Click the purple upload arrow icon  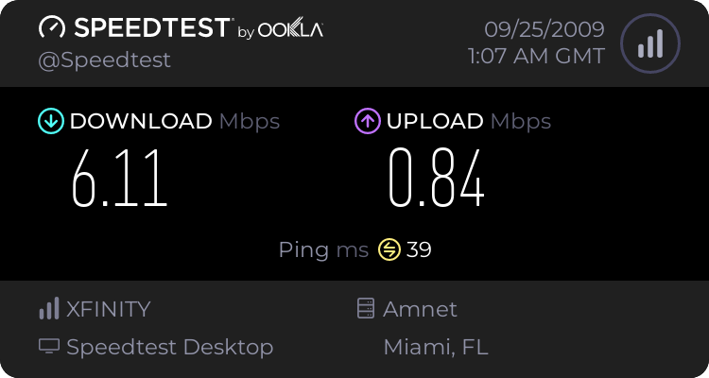pos(368,121)
